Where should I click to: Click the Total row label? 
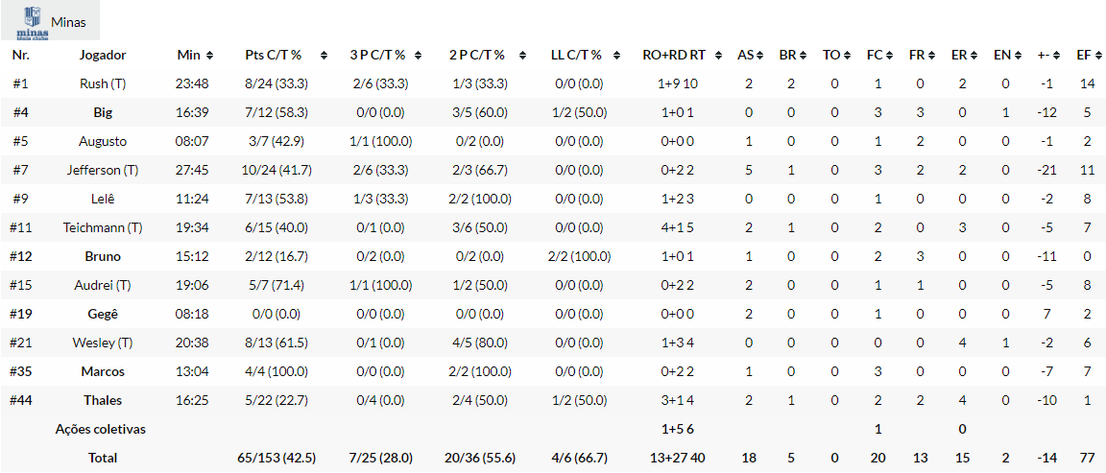(103, 458)
